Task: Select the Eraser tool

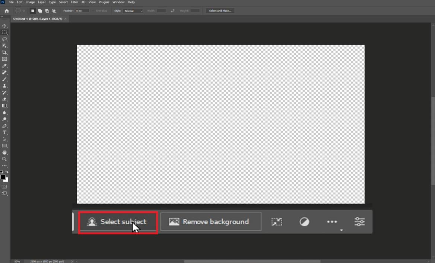Action: click(x=4, y=99)
